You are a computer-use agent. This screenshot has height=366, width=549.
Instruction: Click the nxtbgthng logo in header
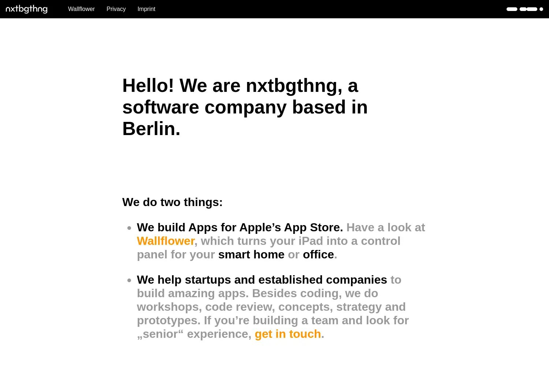[x=27, y=9]
